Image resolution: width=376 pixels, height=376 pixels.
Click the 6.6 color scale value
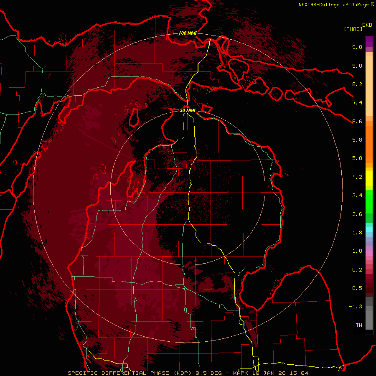click(x=357, y=121)
